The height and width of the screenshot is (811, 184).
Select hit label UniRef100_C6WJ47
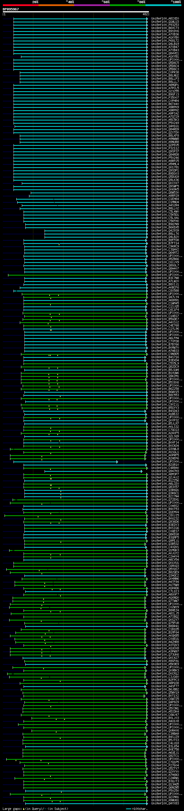165,715
